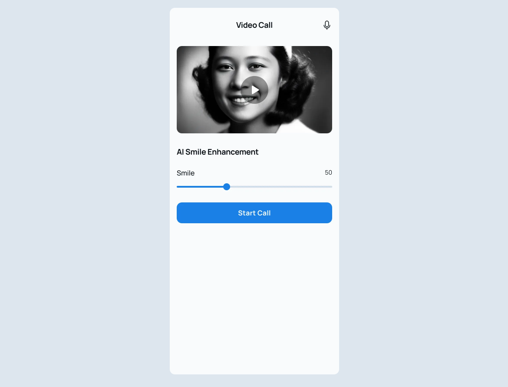
Task: Set Smile slider to maximum end
Action: (331, 187)
